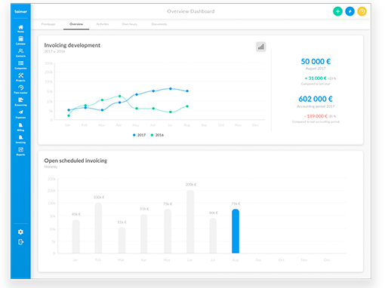Screen dimensions: 385x288
Task: Select the Projects tools icon
Action: [x=20, y=77]
